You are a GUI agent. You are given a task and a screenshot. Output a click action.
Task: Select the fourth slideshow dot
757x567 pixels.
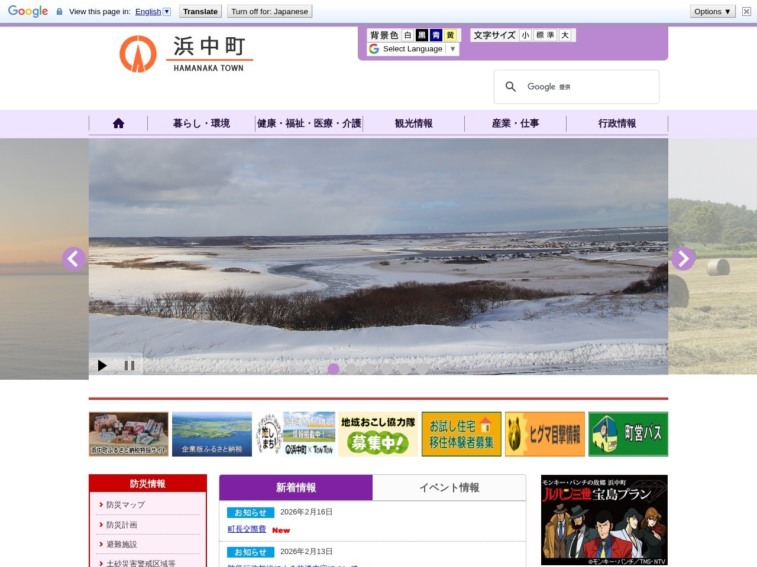pos(387,369)
